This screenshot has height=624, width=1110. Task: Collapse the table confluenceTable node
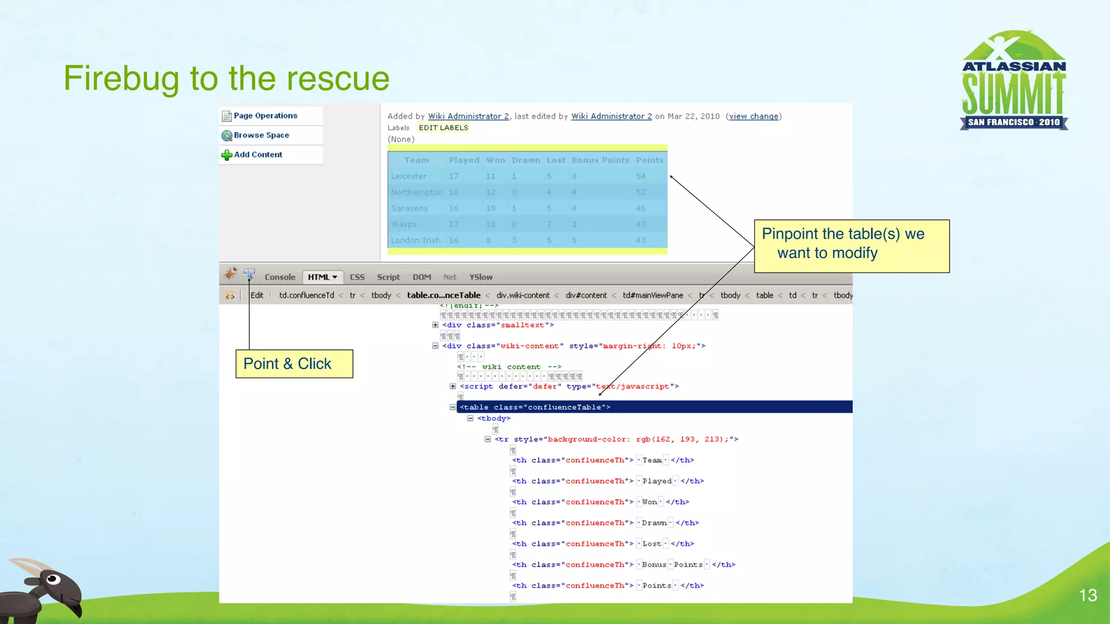click(x=453, y=407)
